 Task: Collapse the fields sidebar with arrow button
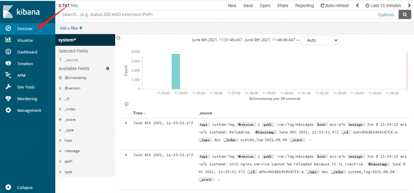(x=118, y=38)
